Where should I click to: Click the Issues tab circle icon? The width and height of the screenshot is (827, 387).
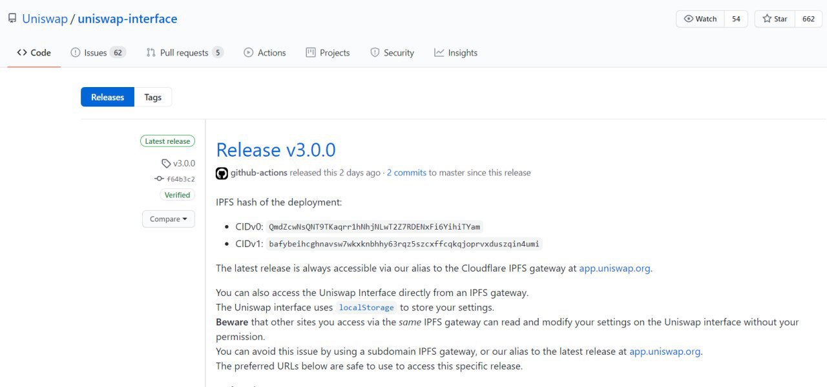tap(76, 53)
